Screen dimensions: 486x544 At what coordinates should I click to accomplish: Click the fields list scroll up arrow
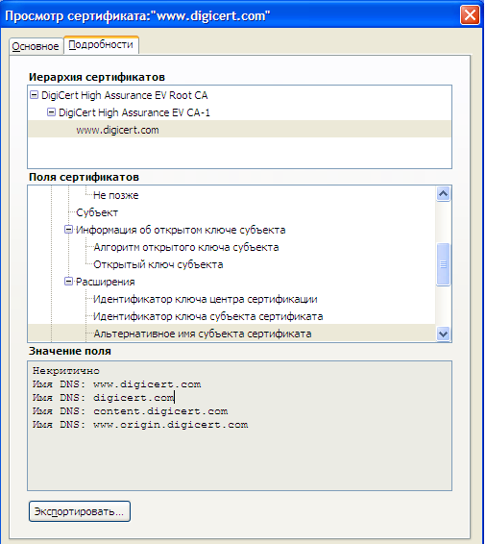click(444, 193)
